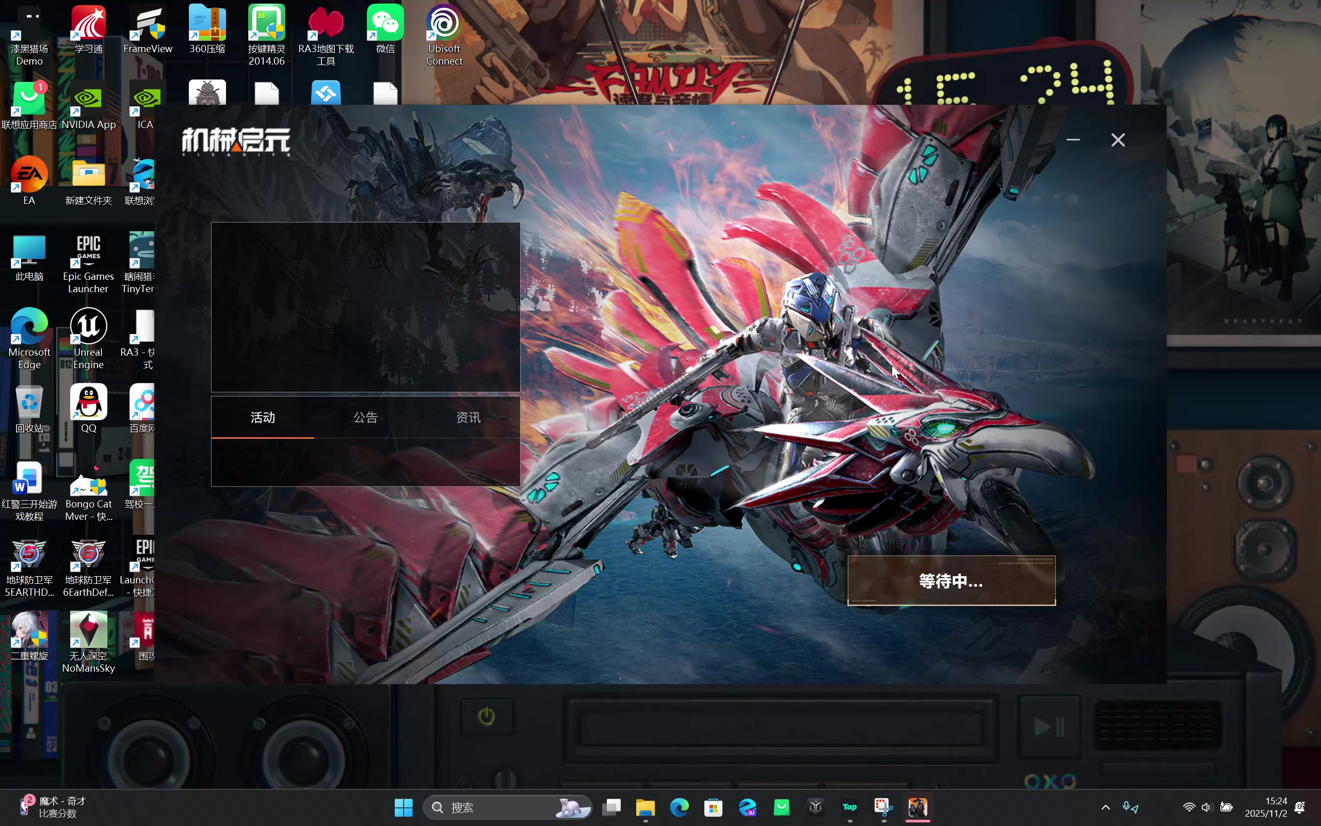Click the Windows Start button
1321x826 pixels.
click(x=404, y=807)
